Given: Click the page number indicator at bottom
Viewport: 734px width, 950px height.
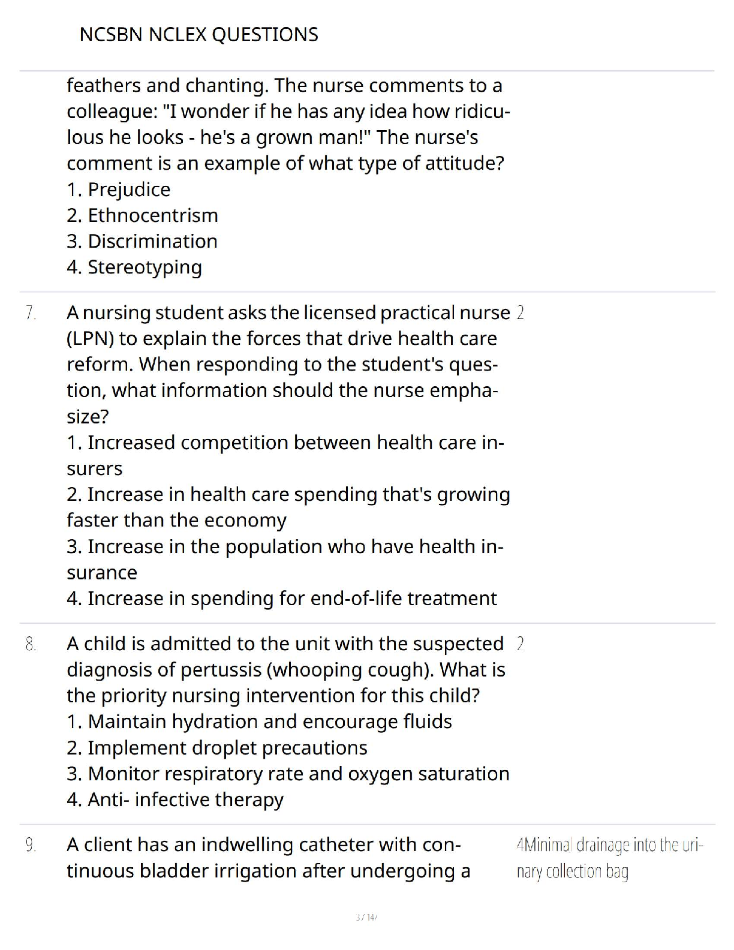Looking at the screenshot, I should pos(366,917).
